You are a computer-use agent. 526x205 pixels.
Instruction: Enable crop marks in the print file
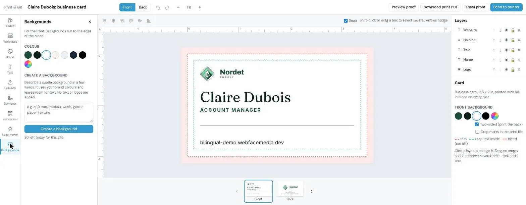(x=477, y=132)
